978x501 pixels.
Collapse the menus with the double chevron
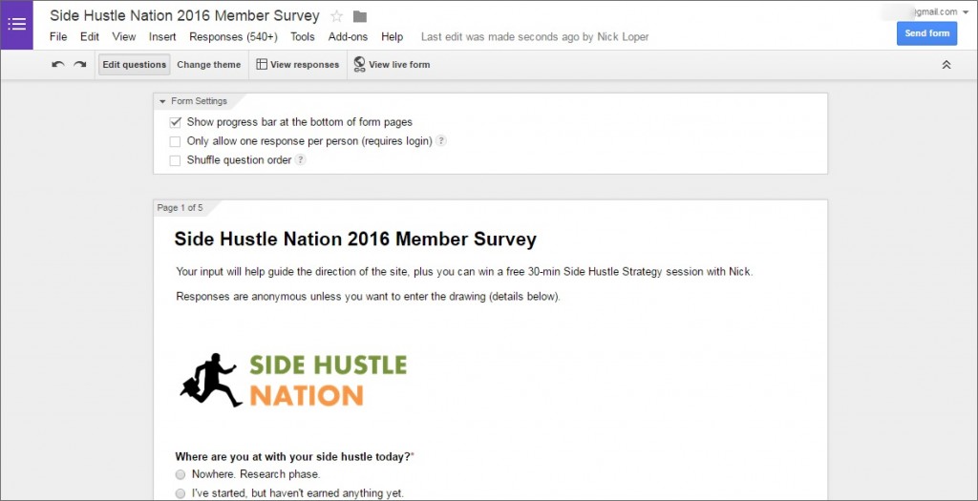[946, 64]
